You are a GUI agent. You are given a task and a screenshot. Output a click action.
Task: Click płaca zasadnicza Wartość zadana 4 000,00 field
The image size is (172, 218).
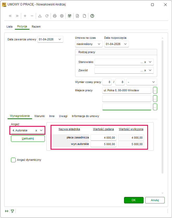[103, 138]
